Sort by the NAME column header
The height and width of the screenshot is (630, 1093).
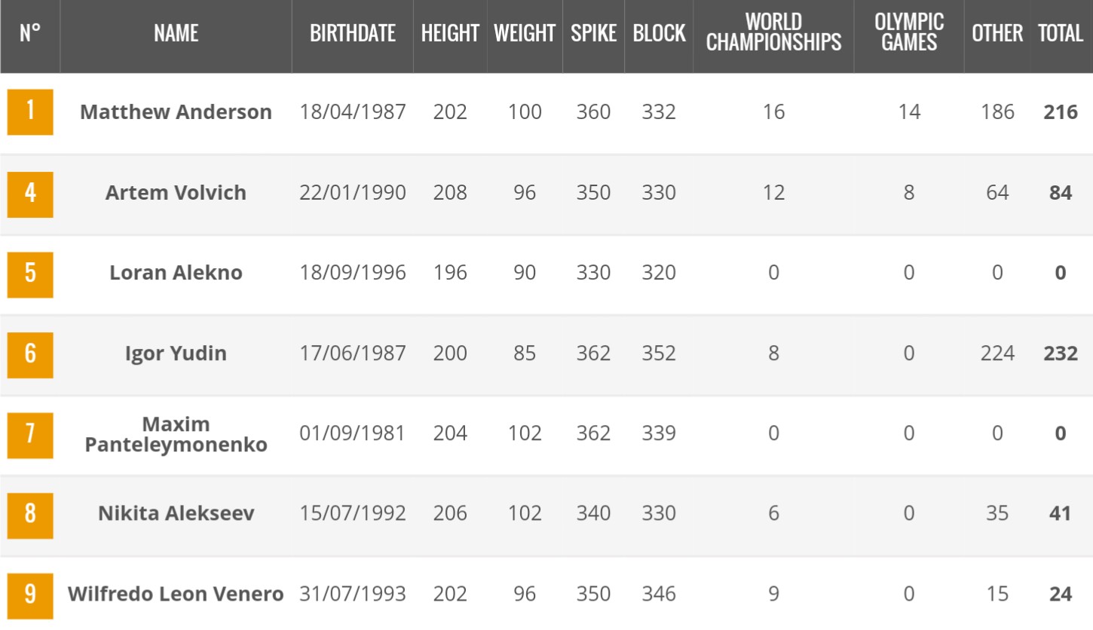(x=176, y=33)
